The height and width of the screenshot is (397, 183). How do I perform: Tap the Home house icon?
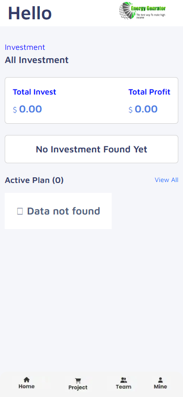pos(26,380)
